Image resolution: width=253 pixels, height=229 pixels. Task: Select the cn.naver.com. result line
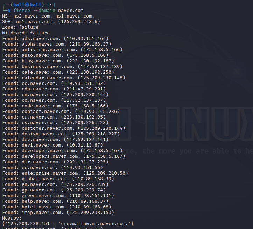(55, 95)
